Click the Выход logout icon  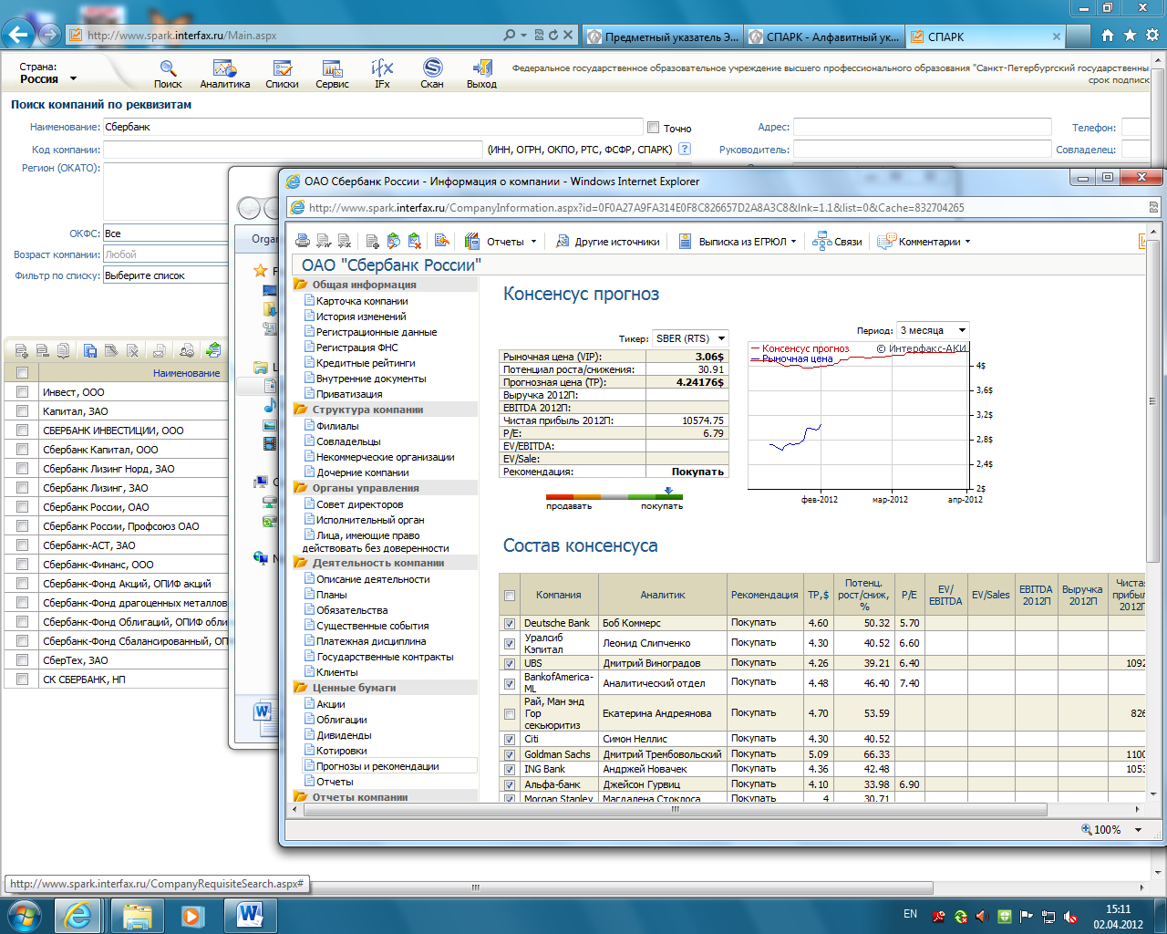click(481, 74)
